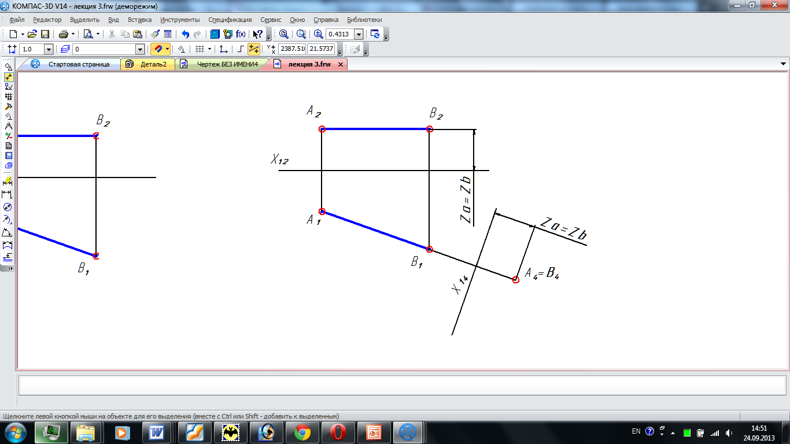Open the layer state icon

coord(65,50)
